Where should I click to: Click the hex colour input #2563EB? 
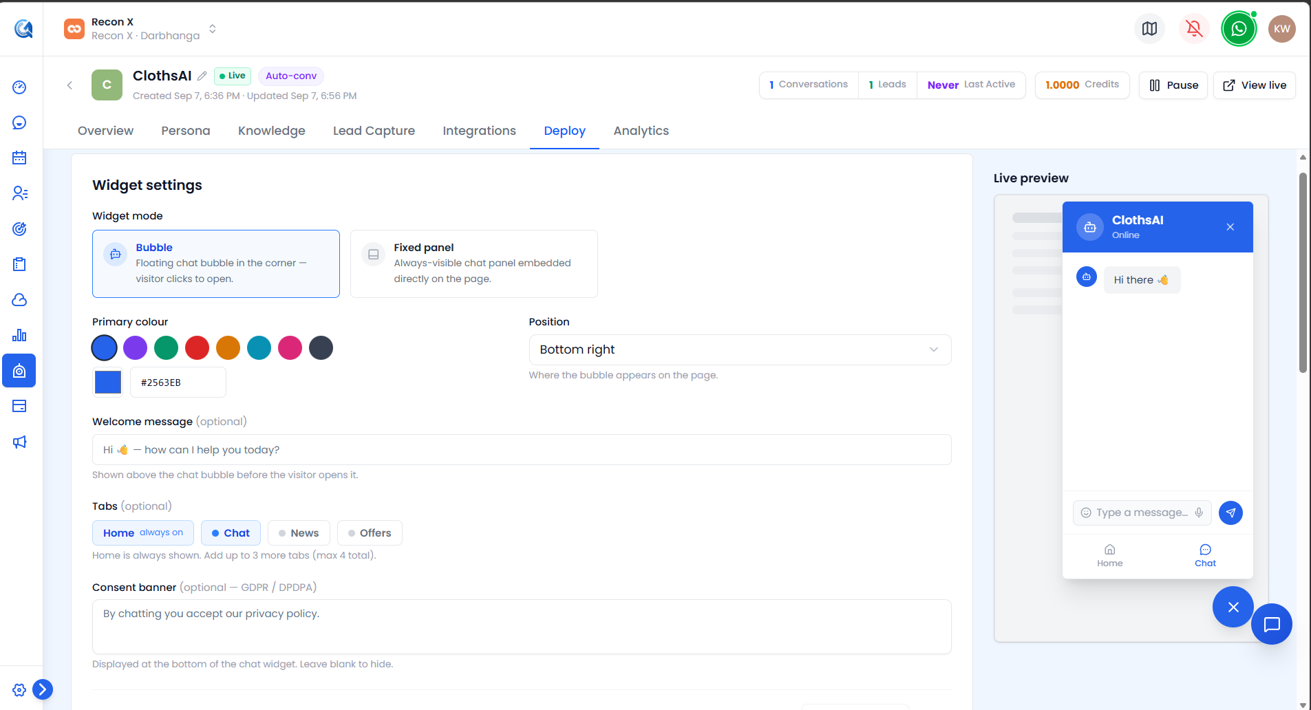[x=178, y=383]
